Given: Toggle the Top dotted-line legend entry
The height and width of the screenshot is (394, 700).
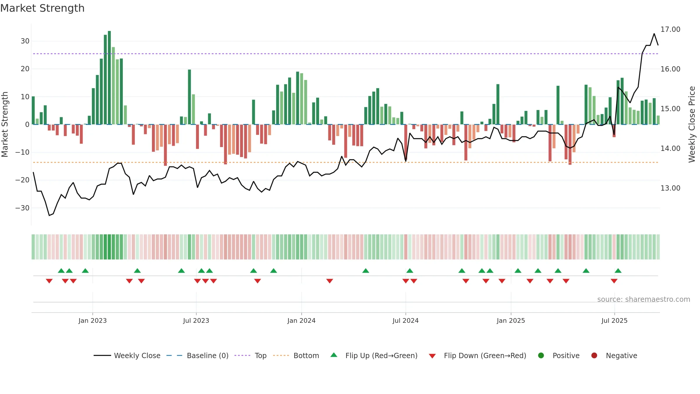Looking at the screenshot, I should pos(250,355).
